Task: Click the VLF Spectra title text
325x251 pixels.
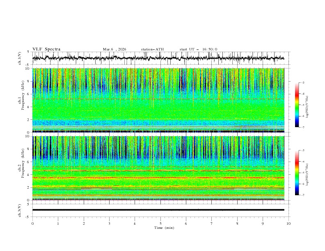Action: 46,49
